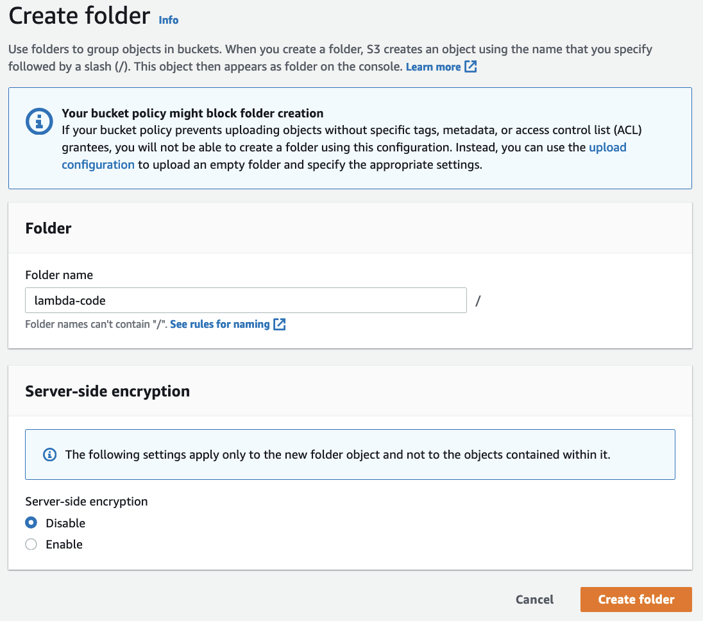This screenshot has width=703, height=621.
Task: Click the Cancel button
Action: click(x=534, y=599)
